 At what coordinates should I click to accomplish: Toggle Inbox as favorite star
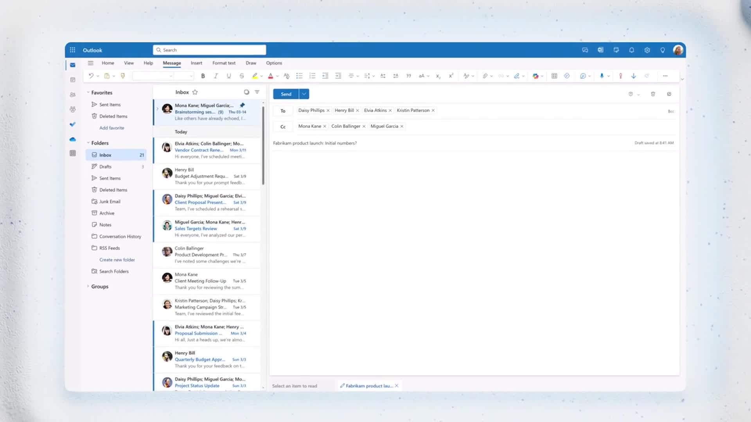click(x=195, y=92)
